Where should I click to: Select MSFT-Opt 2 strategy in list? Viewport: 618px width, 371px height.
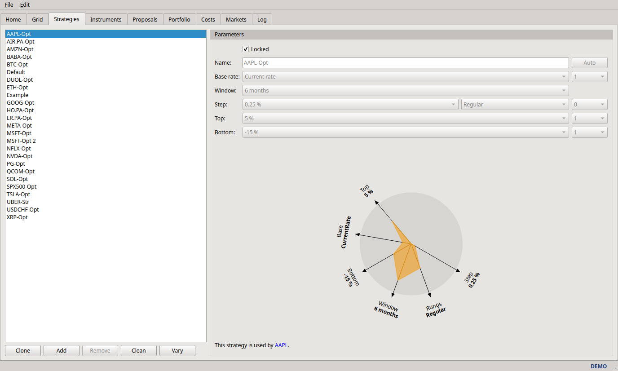(106, 141)
